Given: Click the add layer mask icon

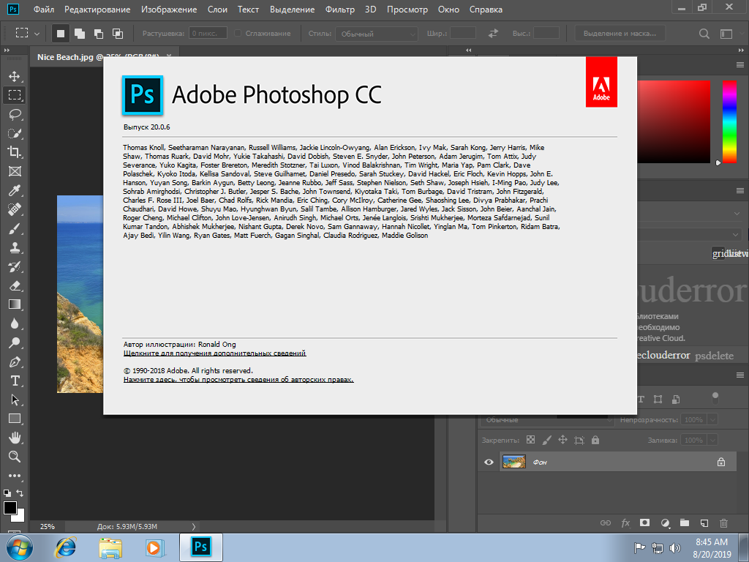Looking at the screenshot, I should click(644, 523).
